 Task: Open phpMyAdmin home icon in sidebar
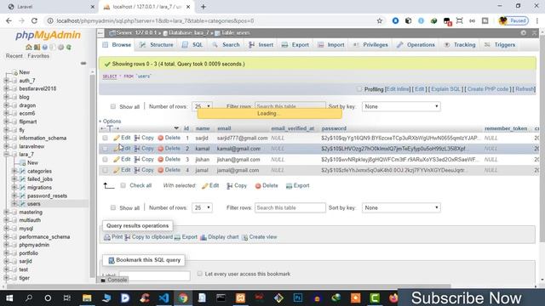pos(28,48)
